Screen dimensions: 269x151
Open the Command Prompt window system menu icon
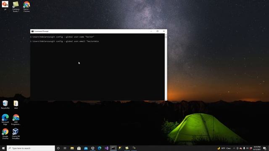tap(32, 31)
